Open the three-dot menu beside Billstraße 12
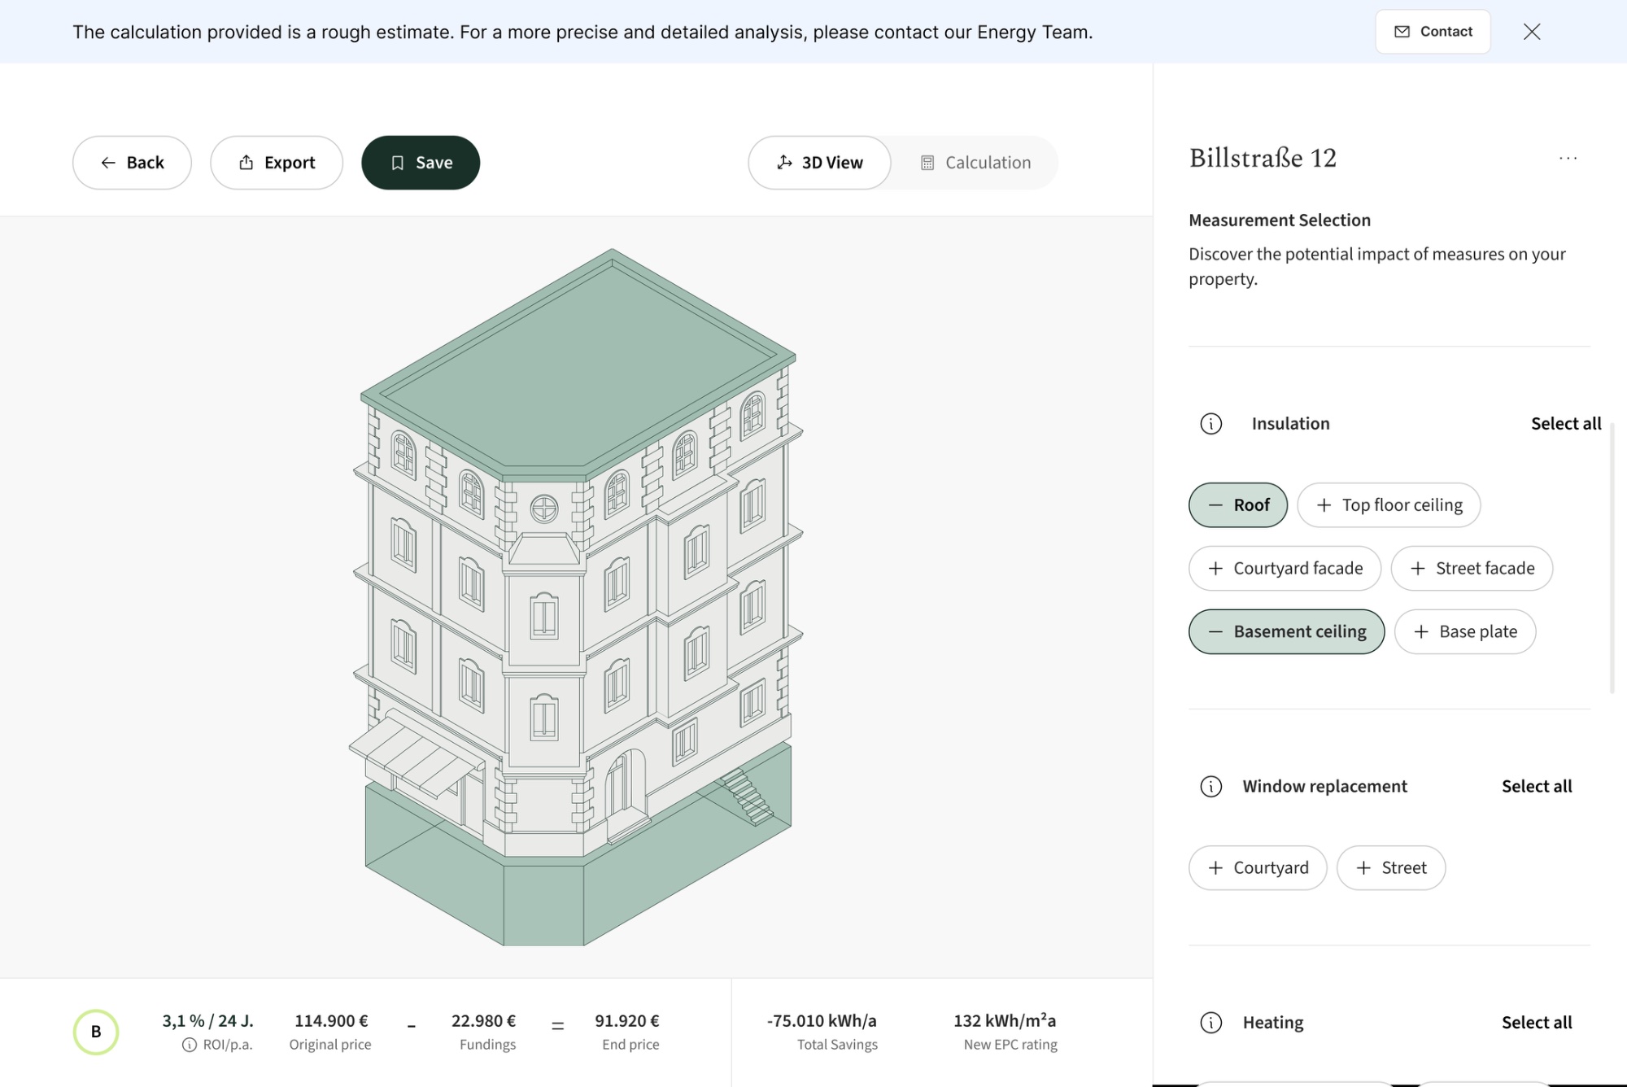This screenshot has height=1087, width=1627. coord(1568,158)
